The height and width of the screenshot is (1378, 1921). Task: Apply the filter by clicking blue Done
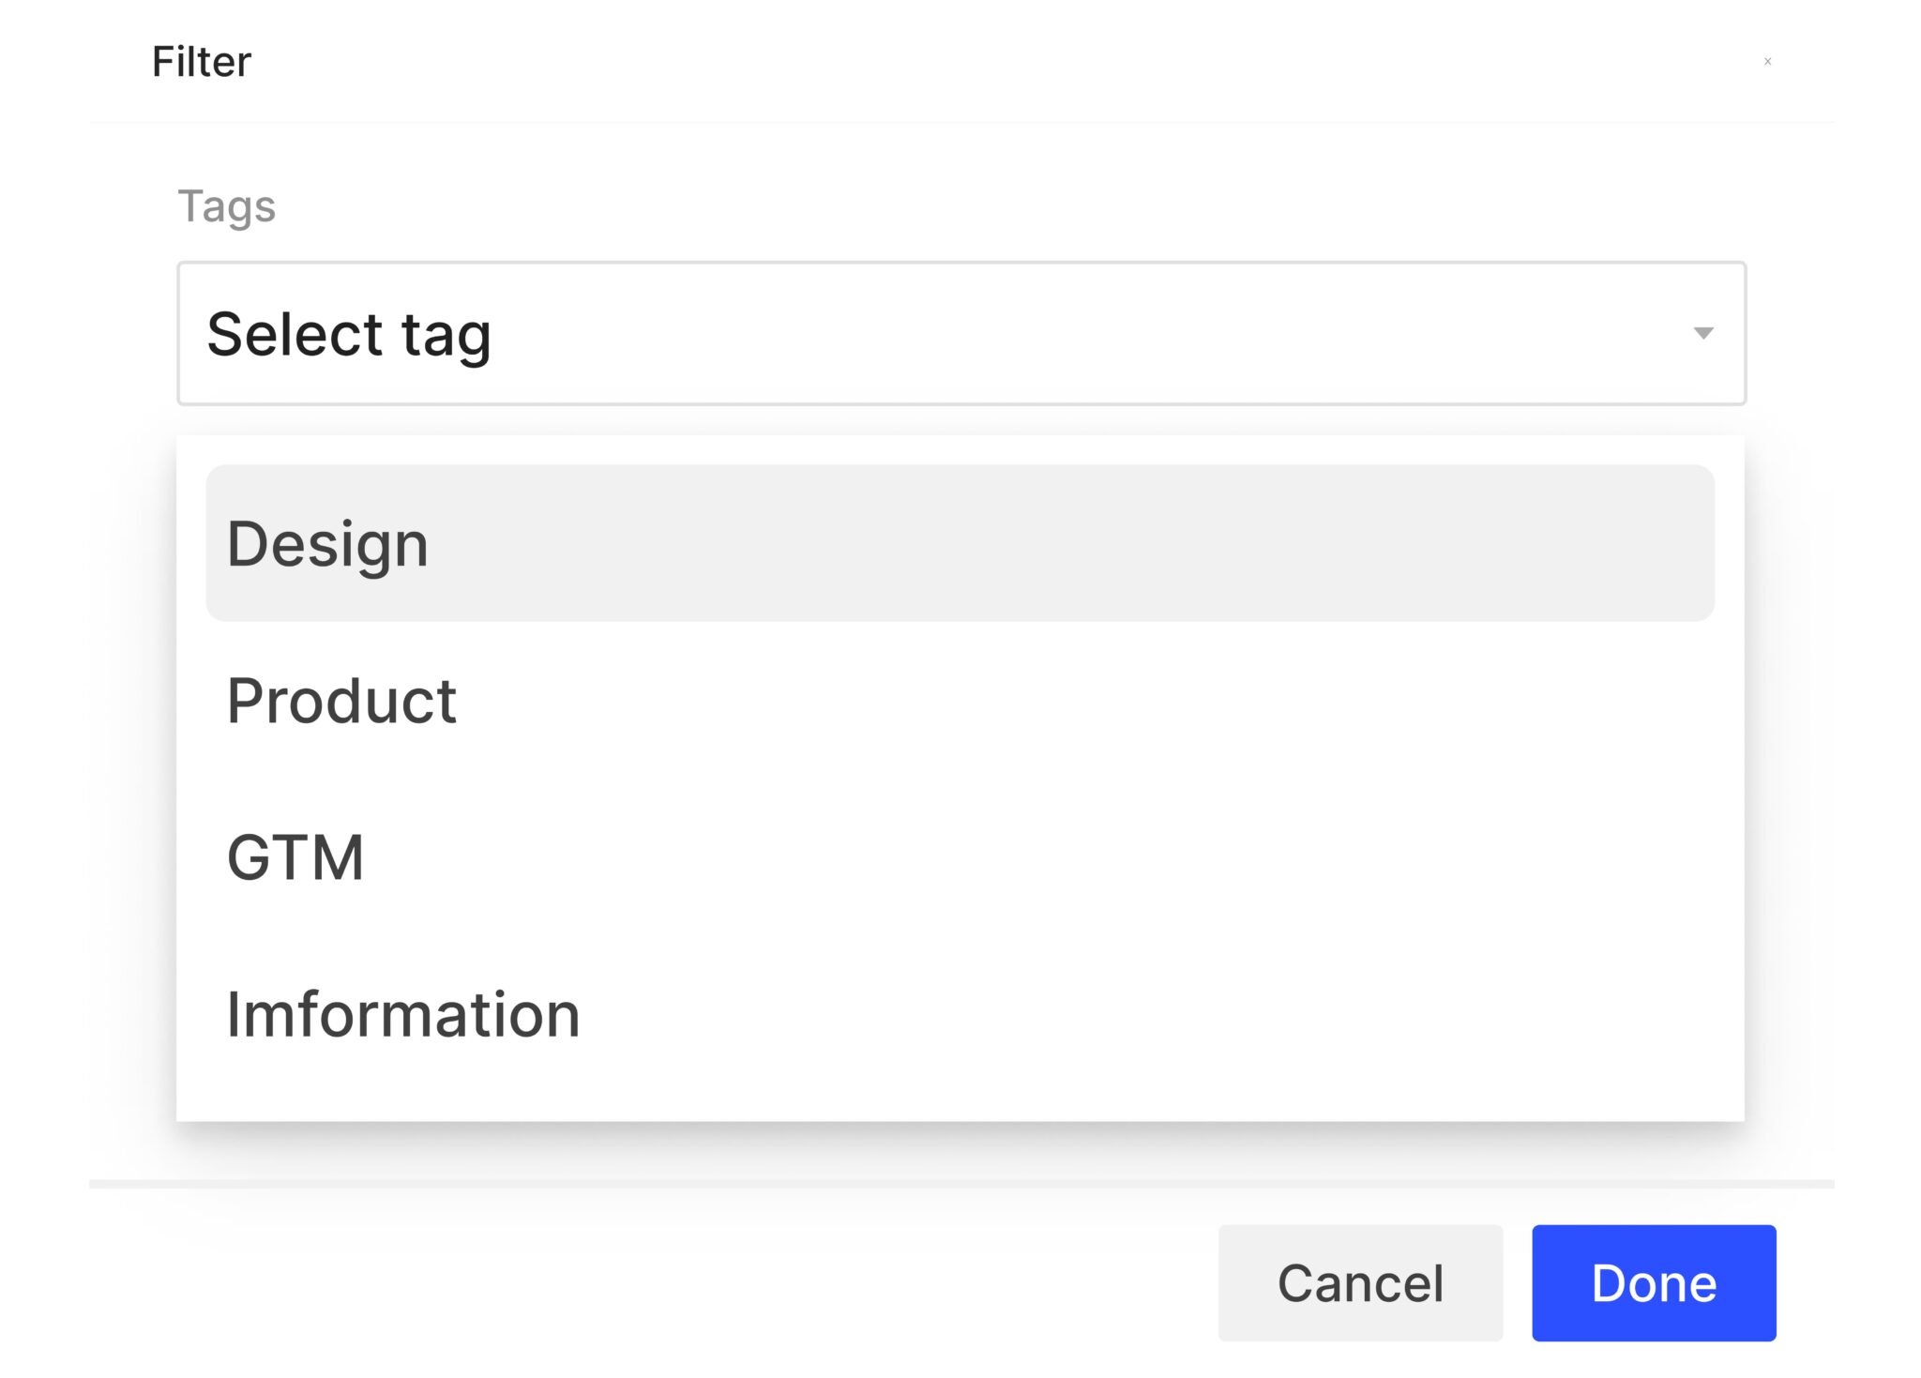coord(1654,1282)
